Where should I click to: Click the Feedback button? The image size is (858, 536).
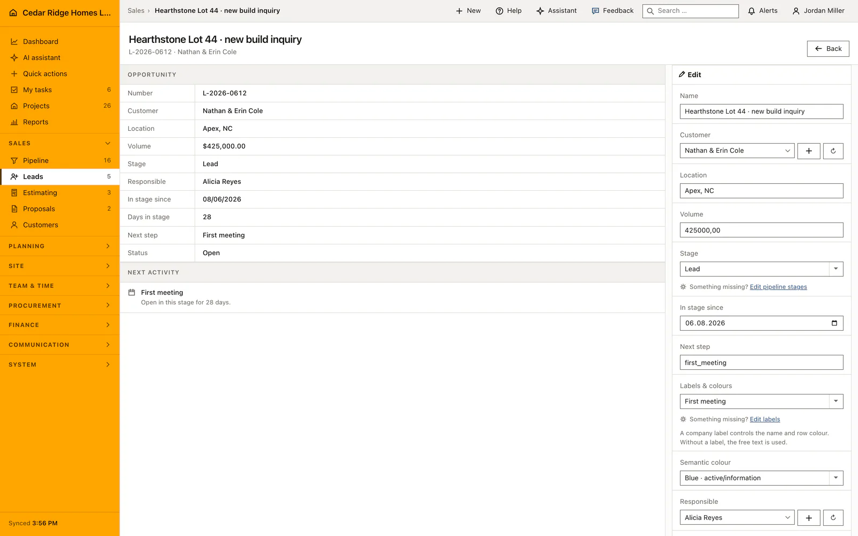pyautogui.click(x=612, y=11)
